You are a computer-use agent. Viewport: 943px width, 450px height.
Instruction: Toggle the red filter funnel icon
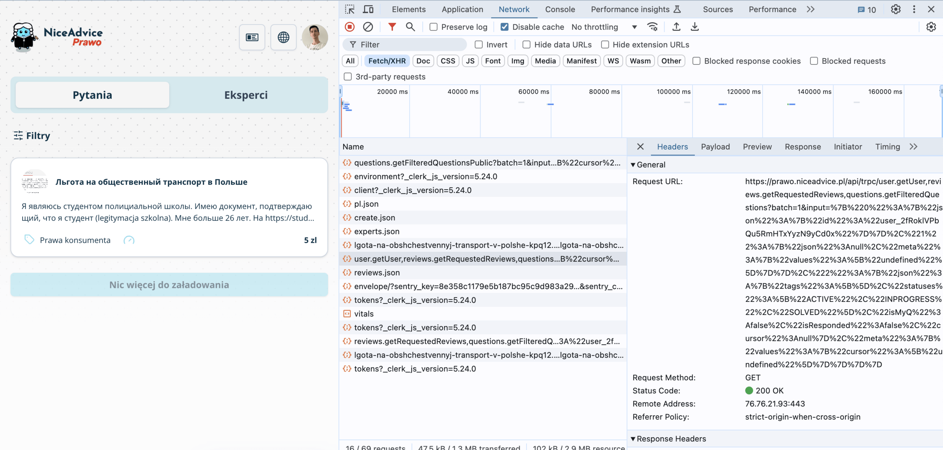tap(392, 27)
